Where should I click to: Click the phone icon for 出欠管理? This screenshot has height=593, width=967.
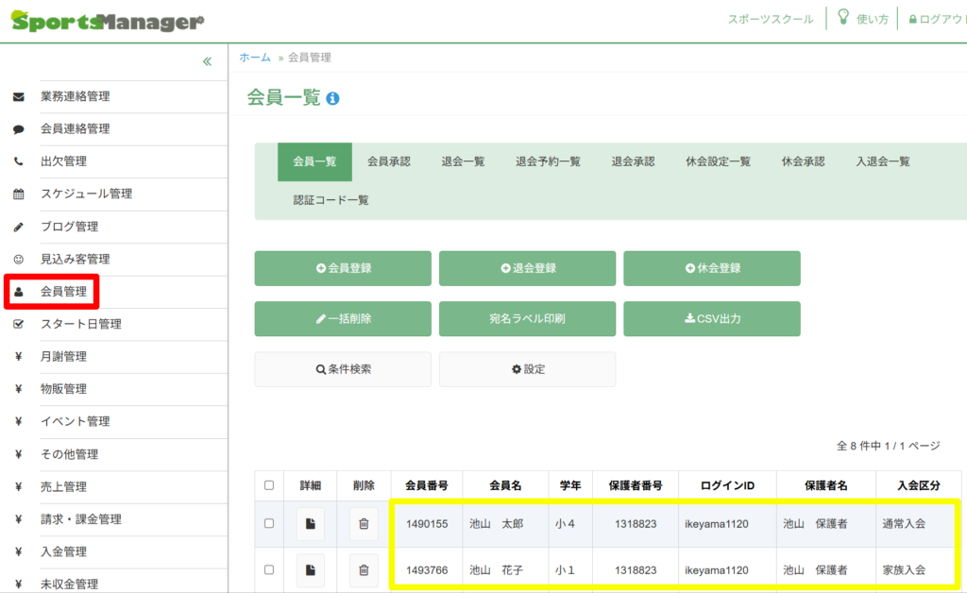[x=18, y=161]
